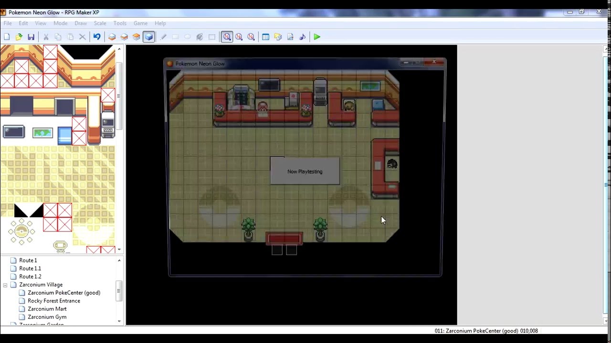Viewport: 611px width, 343px height.
Task: Select the Route 1 map
Action: point(28,261)
